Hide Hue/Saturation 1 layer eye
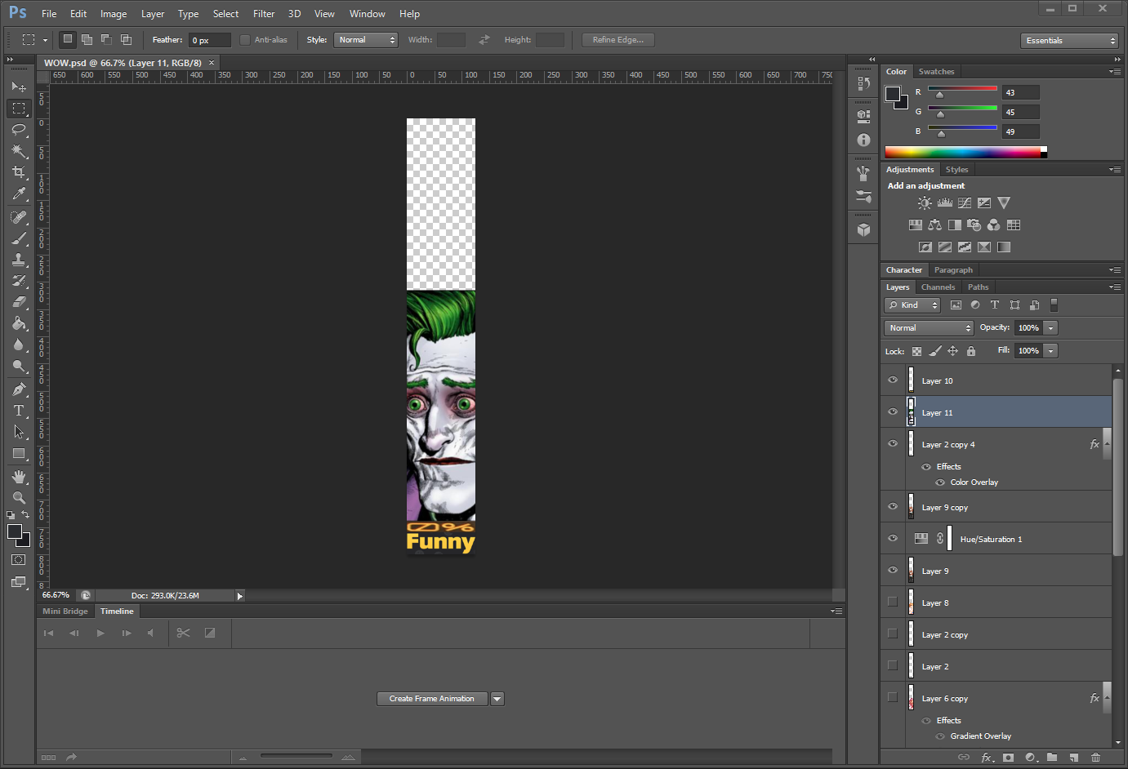Screen dimensions: 1128x769 (893, 539)
